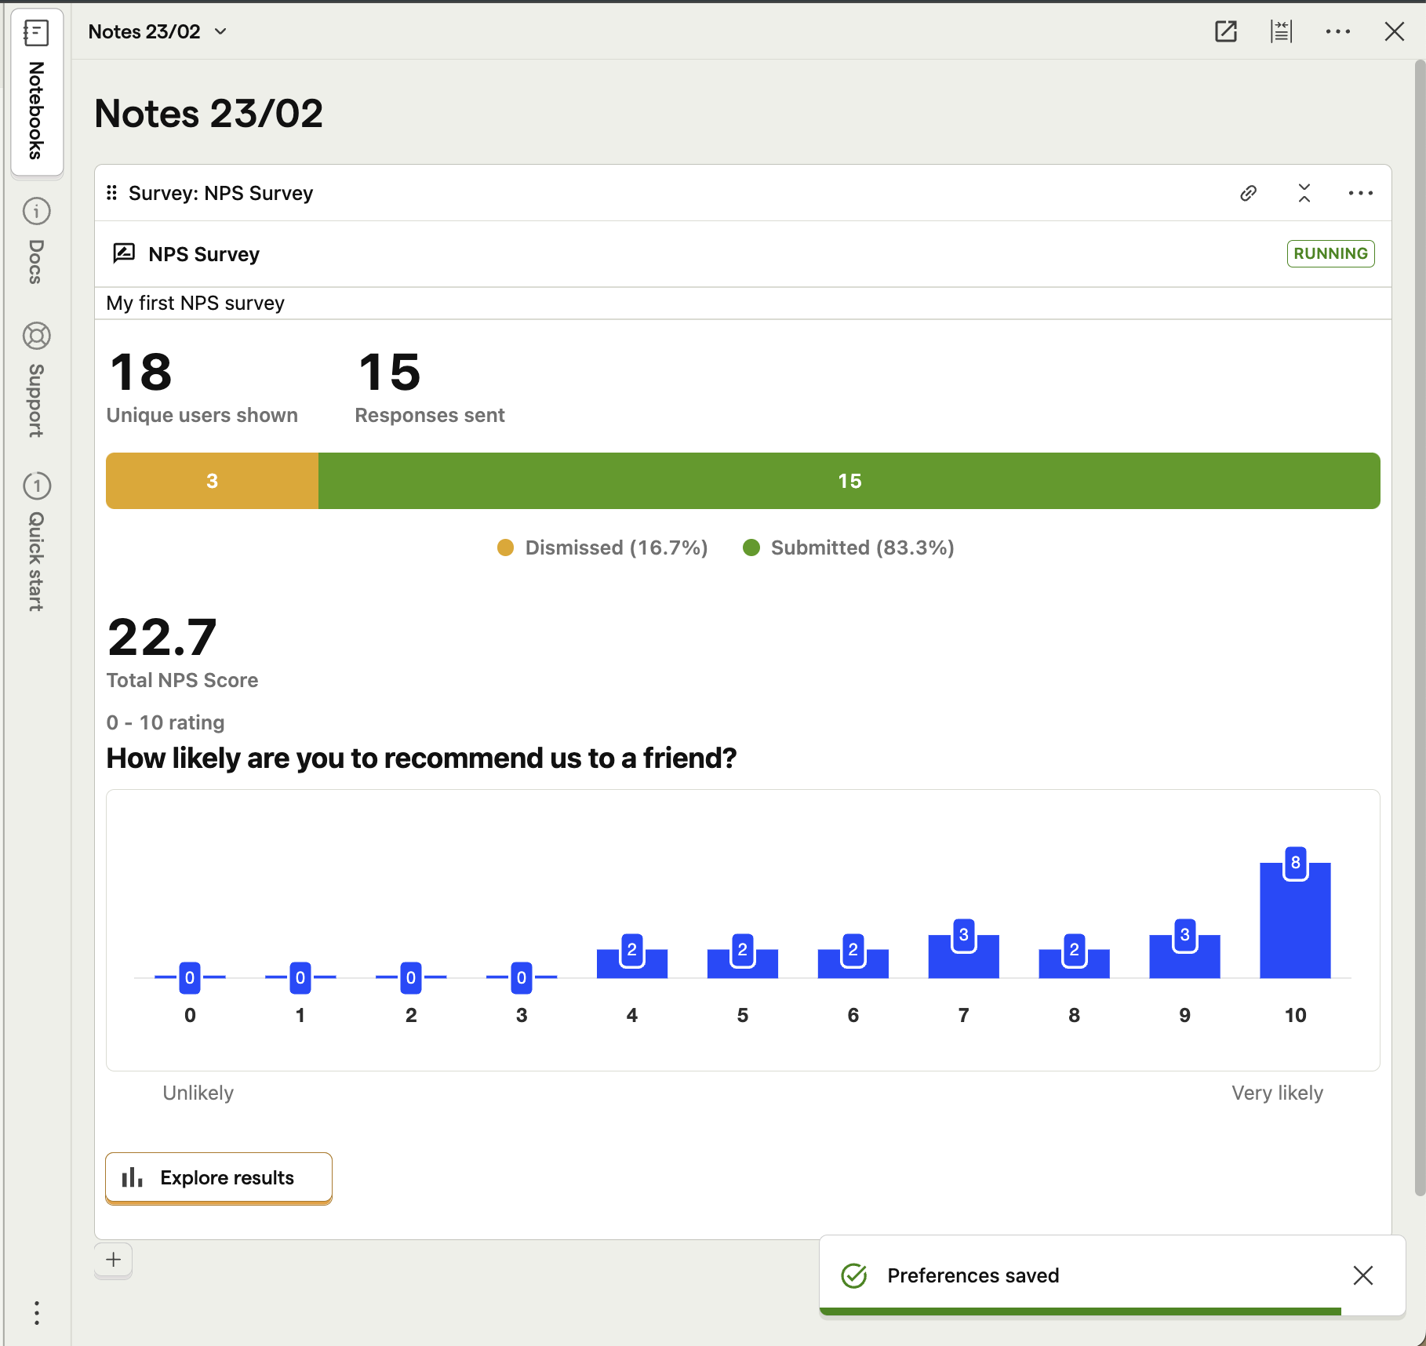Open the Quick start side panel tab
The image size is (1426, 1346).
(36, 541)
